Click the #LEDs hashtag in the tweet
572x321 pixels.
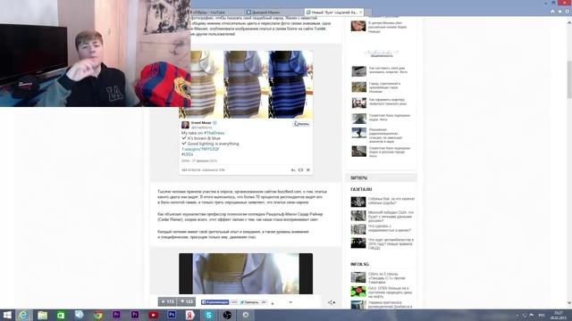pos(187,154)
